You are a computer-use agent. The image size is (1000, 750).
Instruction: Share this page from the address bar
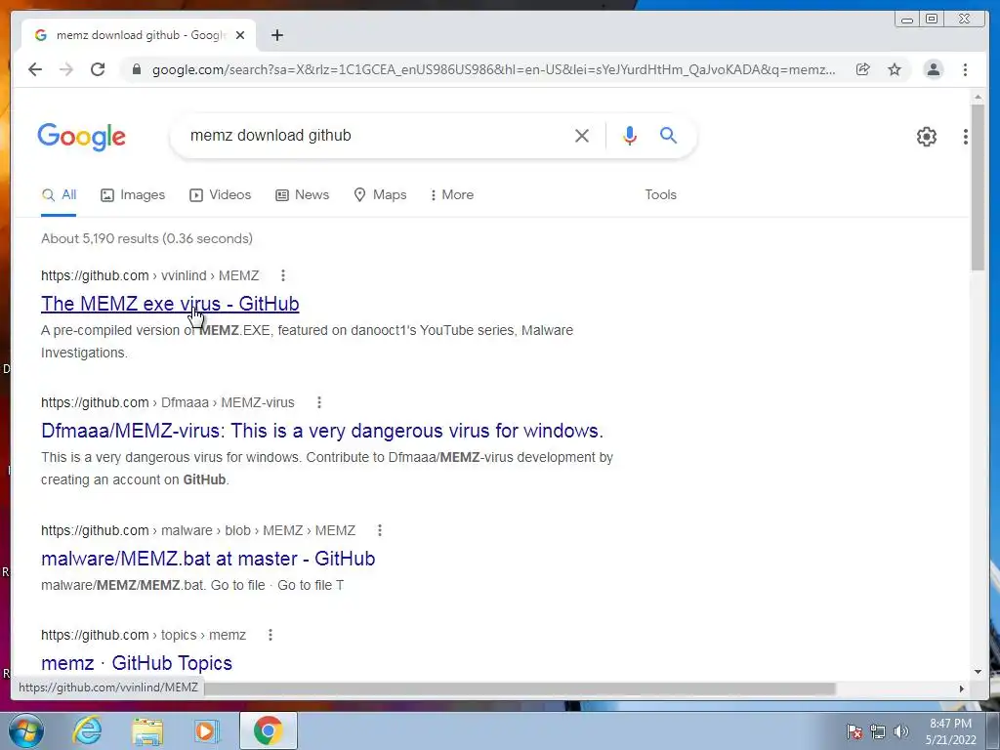[x=863, y=69]
